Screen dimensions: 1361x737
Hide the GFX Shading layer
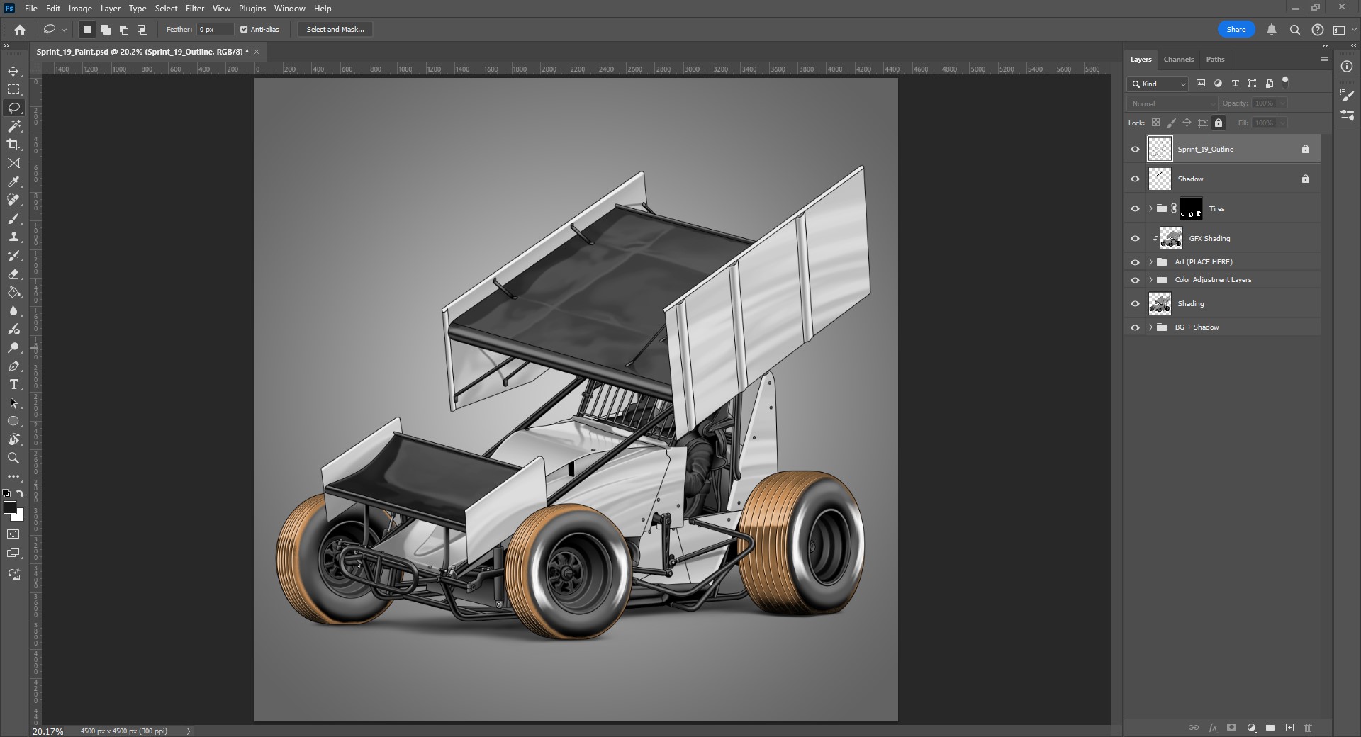click(x=1135, y=239)
